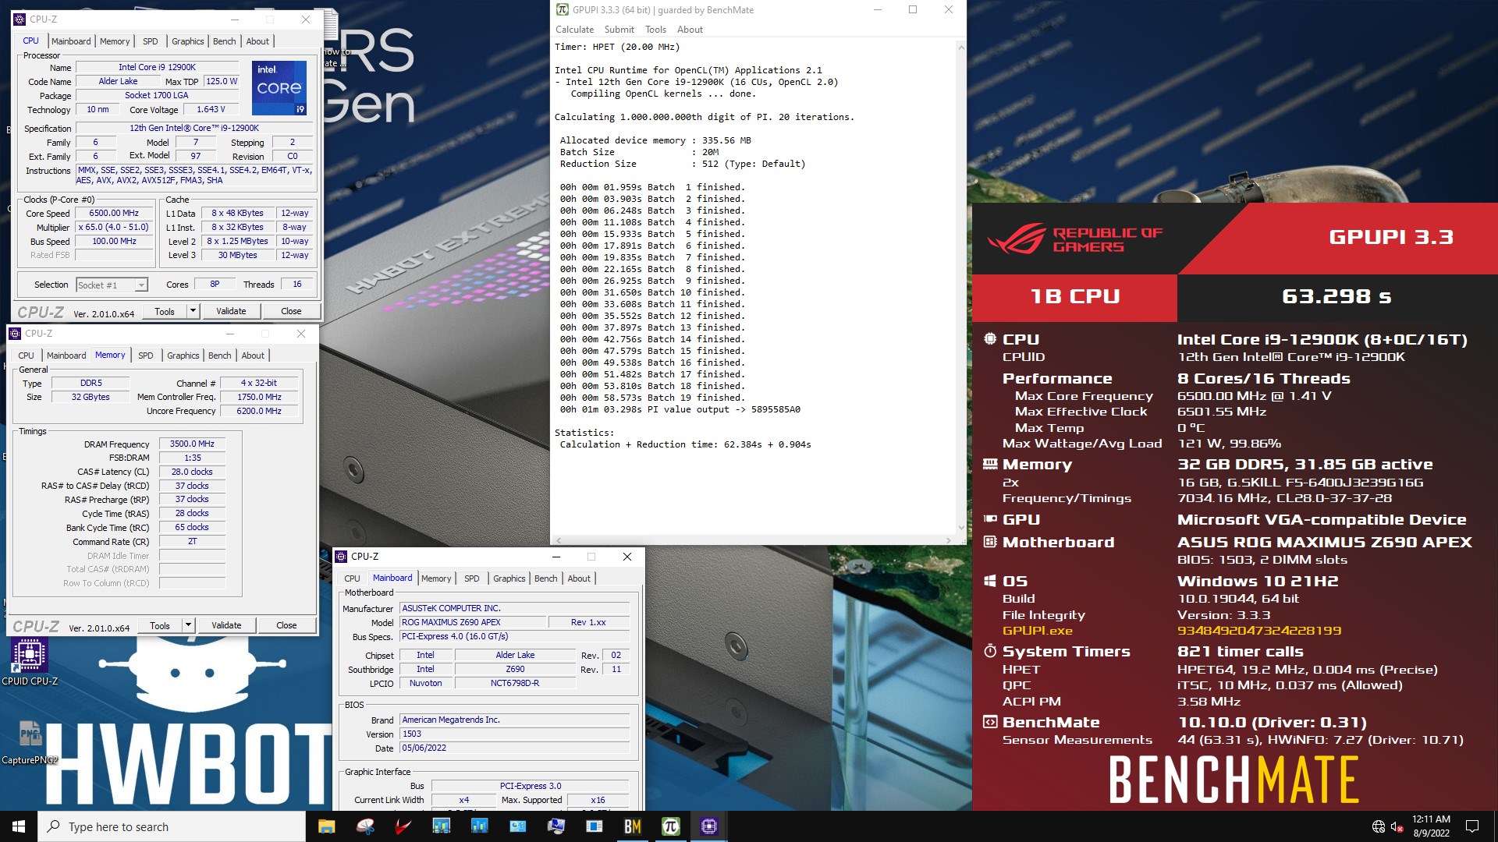
Task: Open Graphics tab in top CPU-Z window
Action: [x=187, y=41]
